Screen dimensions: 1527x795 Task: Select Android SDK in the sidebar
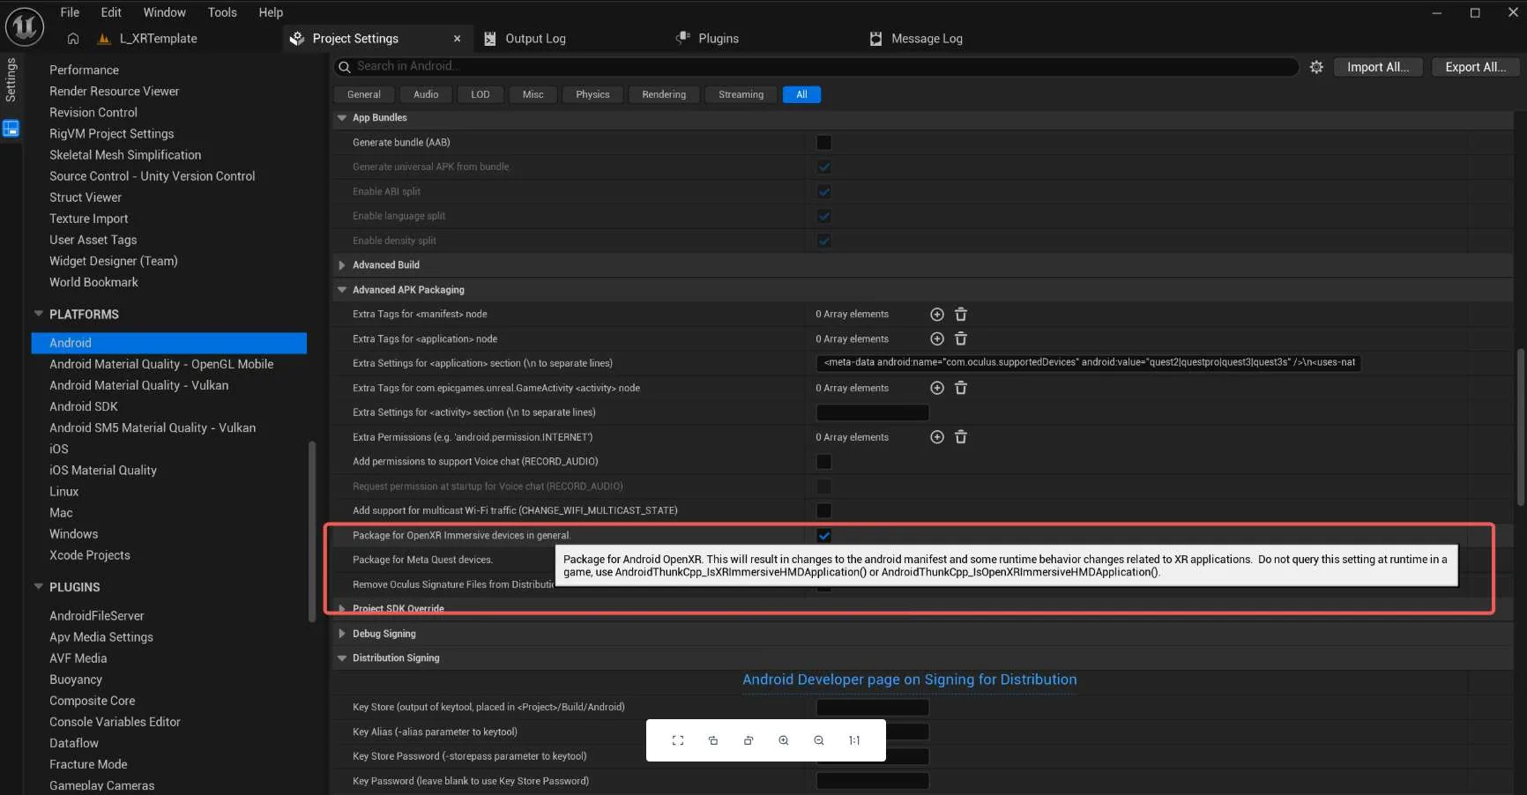click(x=84, y=406)
